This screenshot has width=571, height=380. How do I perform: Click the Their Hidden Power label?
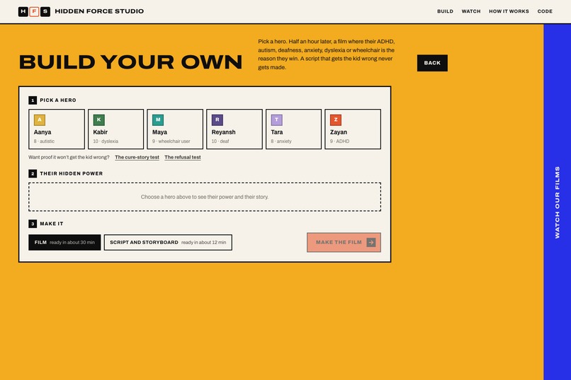coord(71,173)
